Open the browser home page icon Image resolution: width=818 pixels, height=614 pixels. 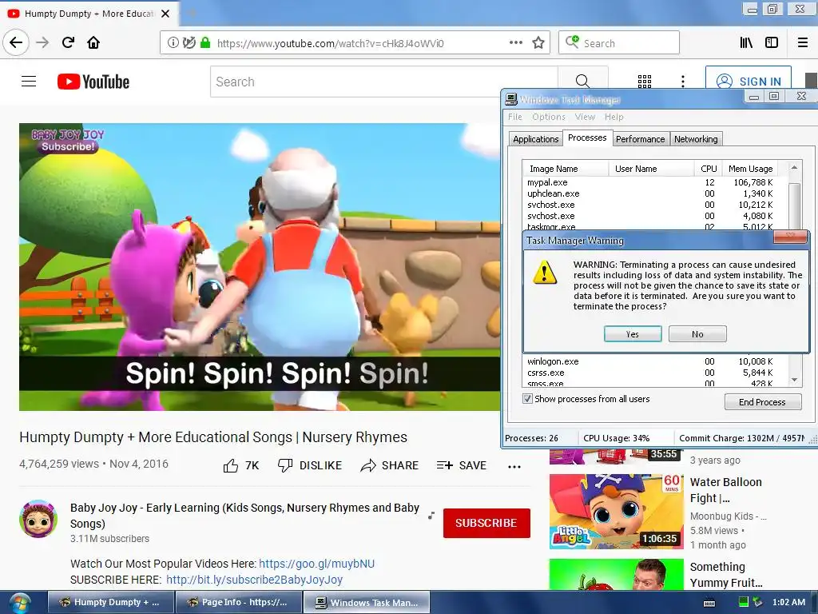tap(93, 42)
